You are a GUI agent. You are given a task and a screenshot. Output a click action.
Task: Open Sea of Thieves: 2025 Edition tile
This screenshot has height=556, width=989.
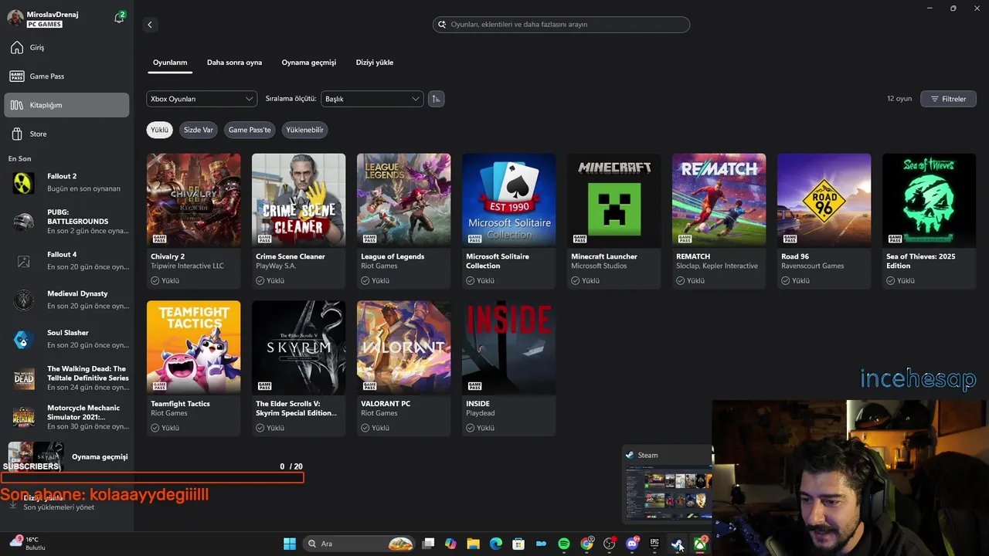tap(929, 221)
